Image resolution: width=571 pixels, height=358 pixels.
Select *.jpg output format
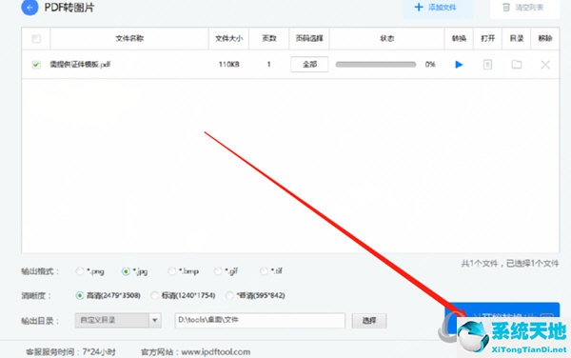126,271
